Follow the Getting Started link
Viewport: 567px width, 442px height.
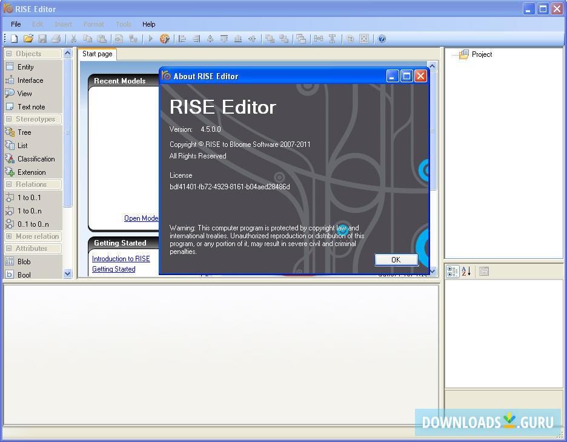113,269
